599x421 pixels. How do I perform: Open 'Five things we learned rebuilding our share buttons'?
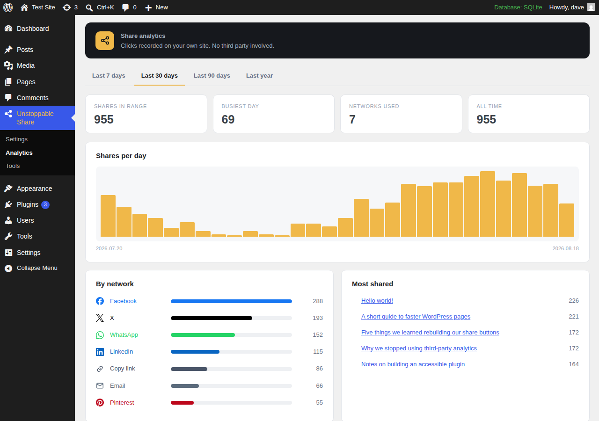coord(430,333)
